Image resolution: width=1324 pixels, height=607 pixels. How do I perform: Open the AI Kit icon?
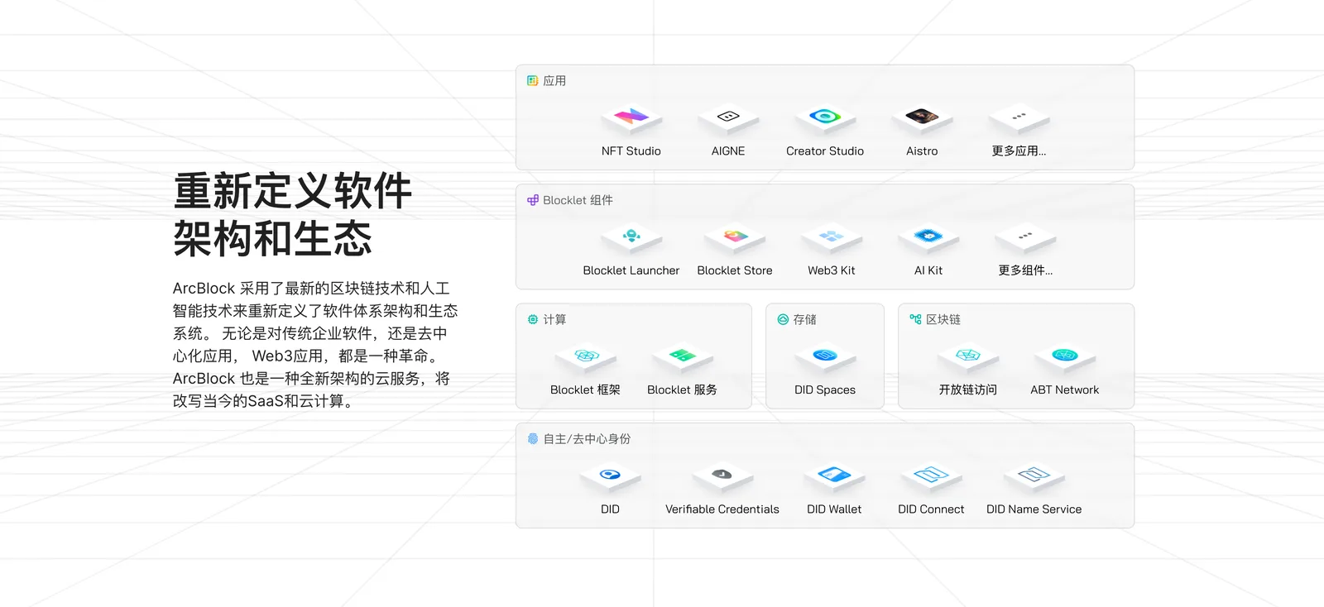tap(928, 238)
